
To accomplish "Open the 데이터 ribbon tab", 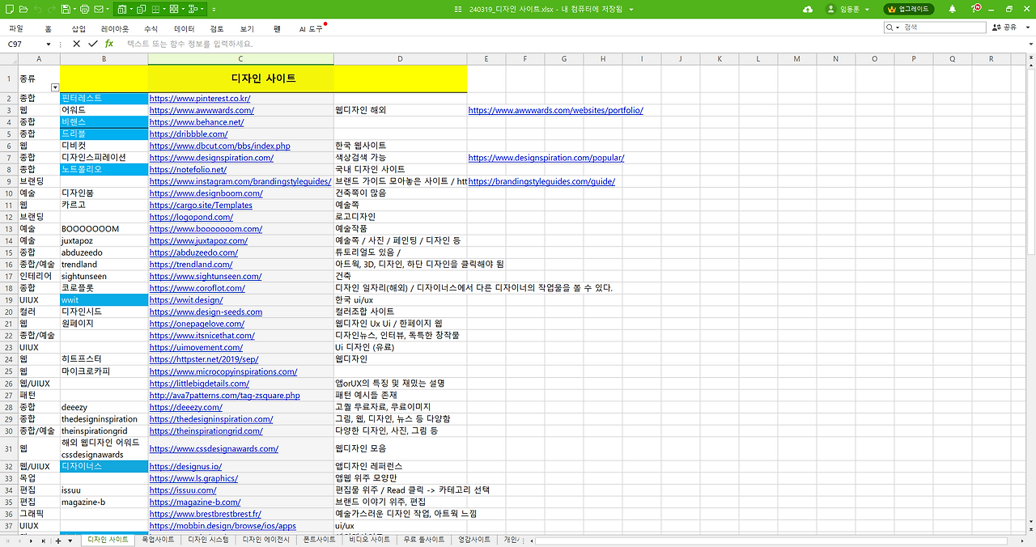I will [x=185, y=28].
